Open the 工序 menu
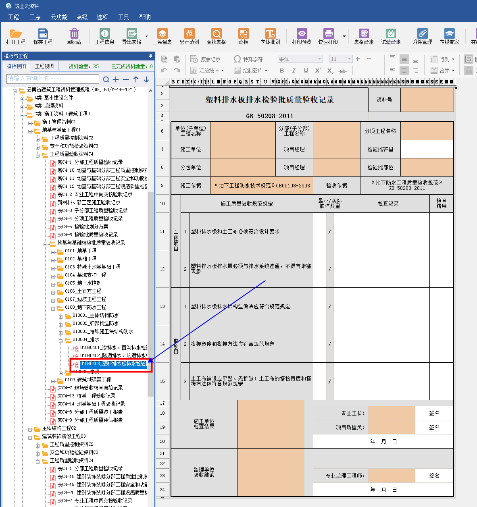Image resolution: width=477 pixels, height=507 pixels. pyautogui.click(x=35, y=17)
